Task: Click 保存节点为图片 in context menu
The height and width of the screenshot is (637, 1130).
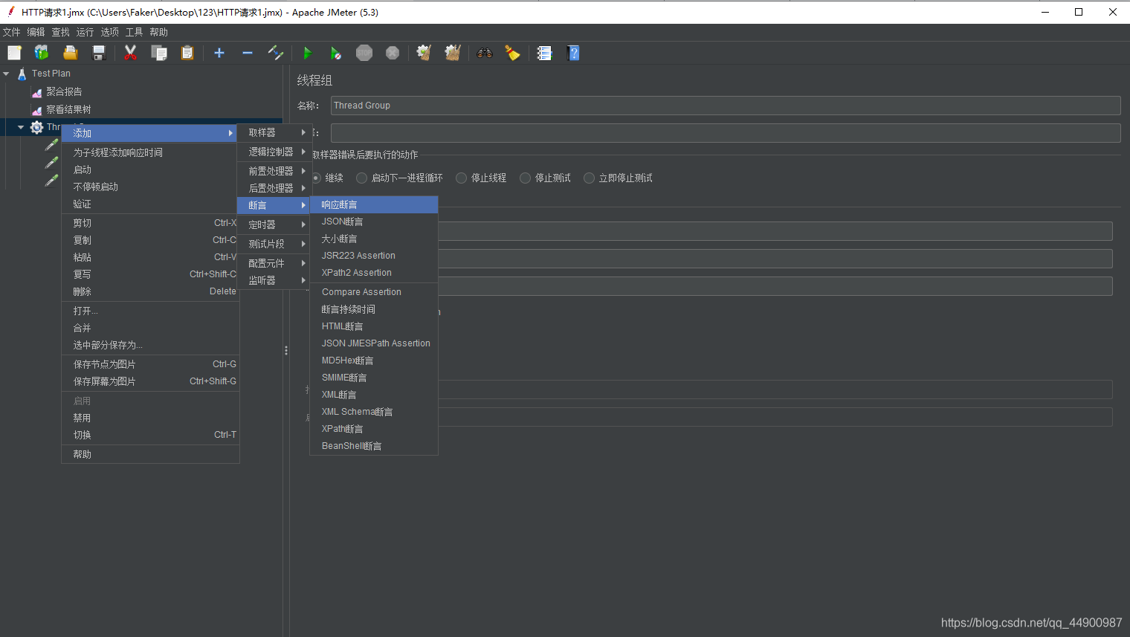Action: coord(150,364)
